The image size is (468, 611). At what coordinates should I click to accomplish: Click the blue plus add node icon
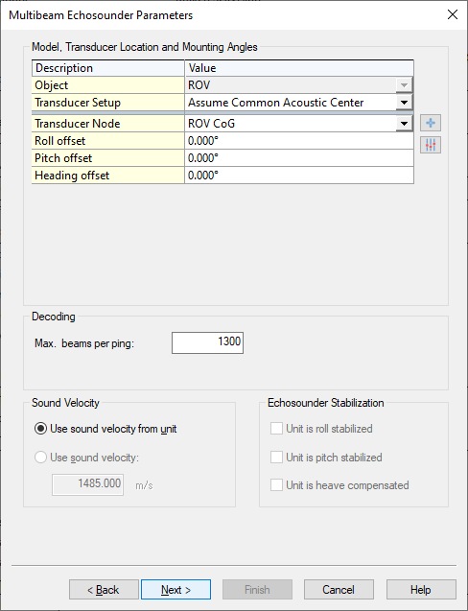[x=431, y=123]
